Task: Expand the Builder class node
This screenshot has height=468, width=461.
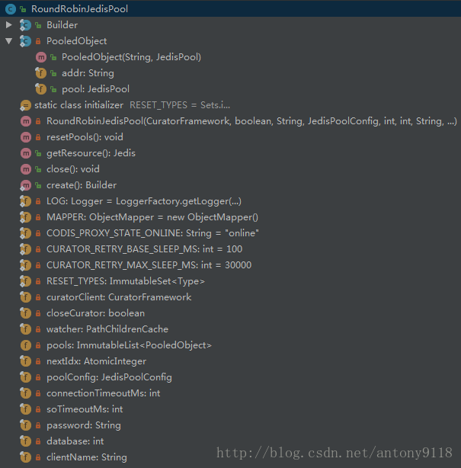Action: point(9,25)
